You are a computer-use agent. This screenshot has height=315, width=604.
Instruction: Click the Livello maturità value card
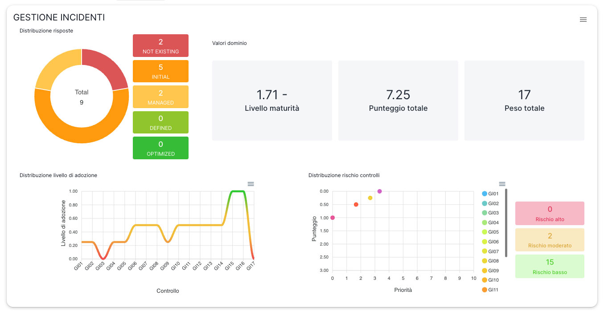tap(272, 101)
